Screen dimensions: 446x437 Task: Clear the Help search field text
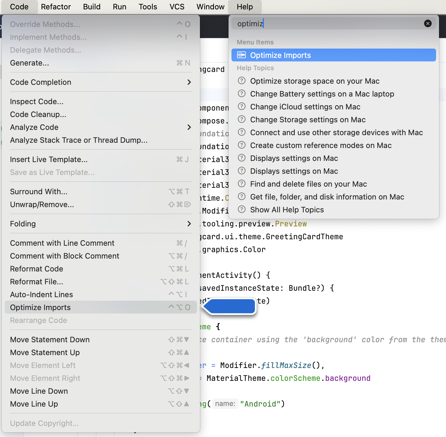tap(428, 23)
